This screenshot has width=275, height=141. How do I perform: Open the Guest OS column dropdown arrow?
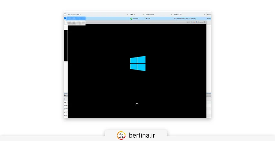click(x=204, y=14)
